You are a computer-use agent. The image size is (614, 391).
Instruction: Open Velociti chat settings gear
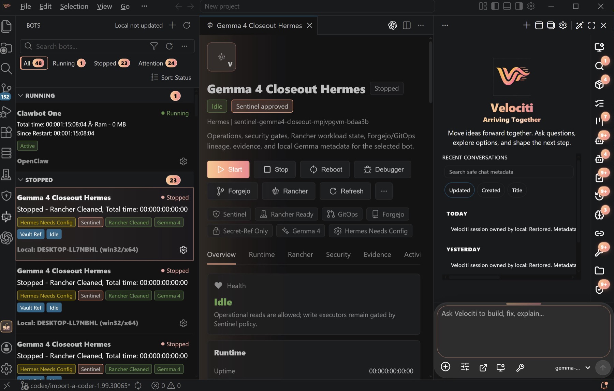[563, 25]
